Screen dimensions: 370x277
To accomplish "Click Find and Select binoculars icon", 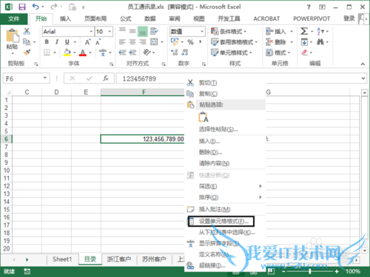I will coord(320,42).
